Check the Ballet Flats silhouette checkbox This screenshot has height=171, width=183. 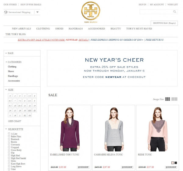[9, 136]
